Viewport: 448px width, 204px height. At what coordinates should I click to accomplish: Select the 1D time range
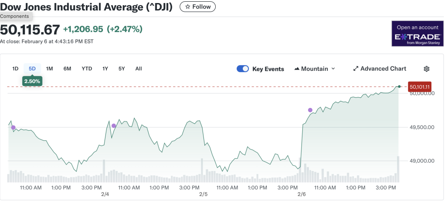pos(15,69)
